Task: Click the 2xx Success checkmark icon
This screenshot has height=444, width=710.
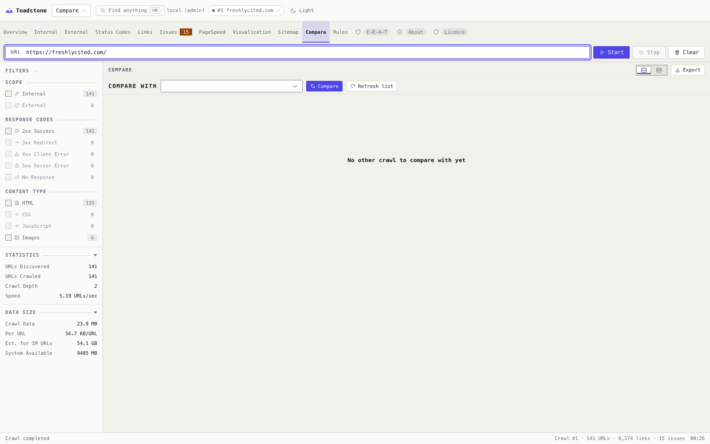Action: coord(17,131)
